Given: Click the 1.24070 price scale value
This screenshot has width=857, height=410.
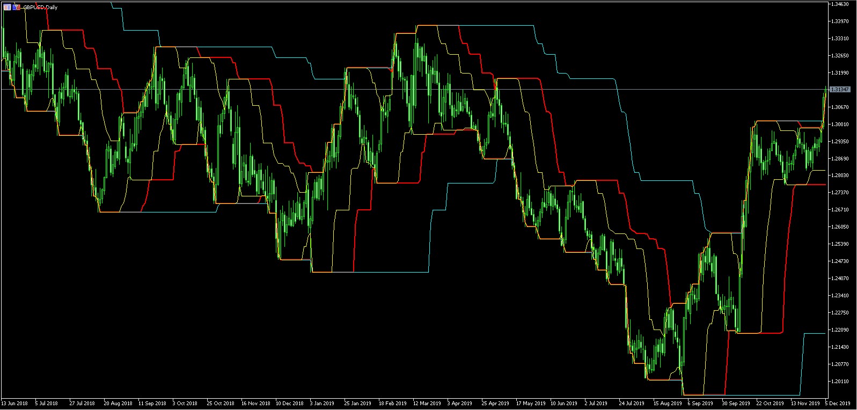Looking at the screenshot, I should click(x=840, y=279).
